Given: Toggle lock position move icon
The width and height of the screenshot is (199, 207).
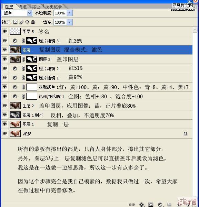Looking at the screenshot, I should tap(27, 22).
